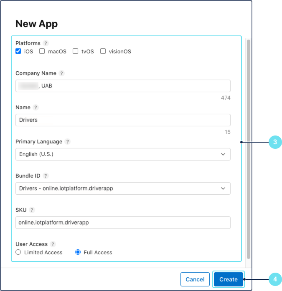282x291 pixels.
Task: Uncheck the iOS platform checkbox
Action: click(x=18, y=51)
